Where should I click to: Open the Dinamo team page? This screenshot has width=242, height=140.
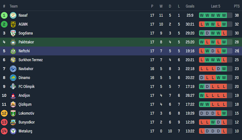pos(24,78)
